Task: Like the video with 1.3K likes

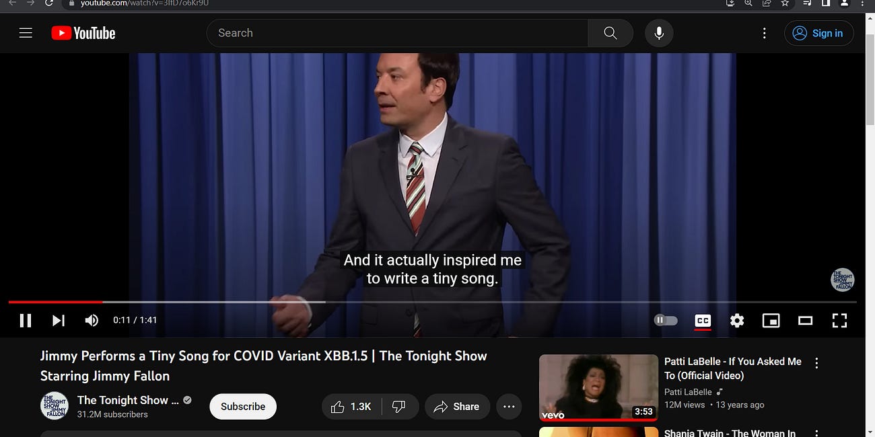Action: pyautogui.click(x=351, y=406)
